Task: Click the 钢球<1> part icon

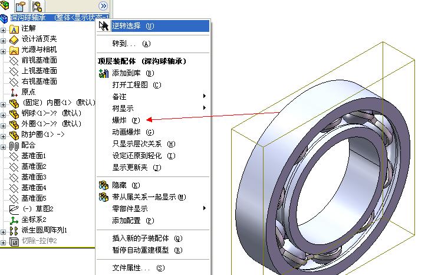Action: click(14, 114)
